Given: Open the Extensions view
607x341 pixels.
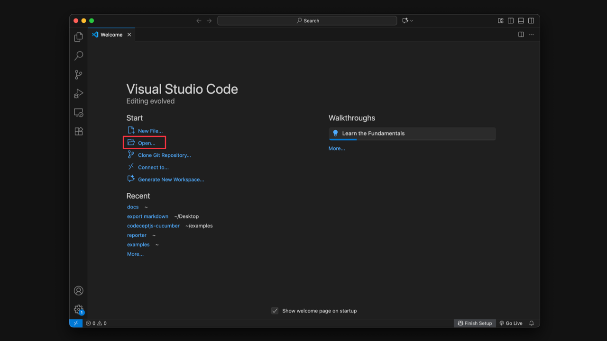Looking at the screenshot, I should [x=79, y=131].
